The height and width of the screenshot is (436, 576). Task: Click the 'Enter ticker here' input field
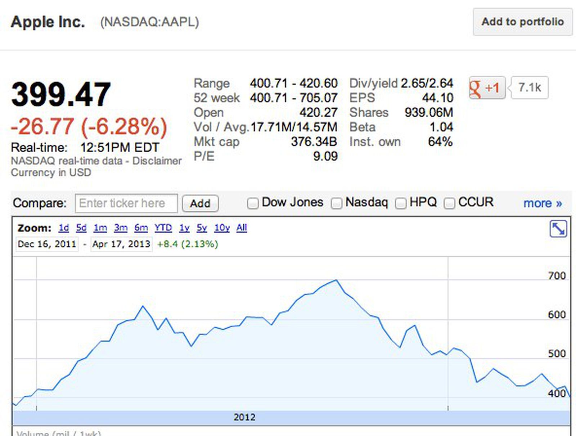click(x=126, y=203)
